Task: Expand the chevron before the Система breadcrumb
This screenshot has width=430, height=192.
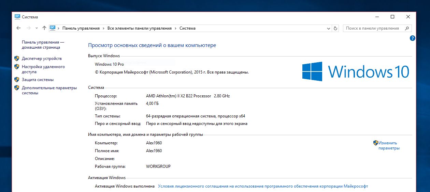Action: [175, 29]
